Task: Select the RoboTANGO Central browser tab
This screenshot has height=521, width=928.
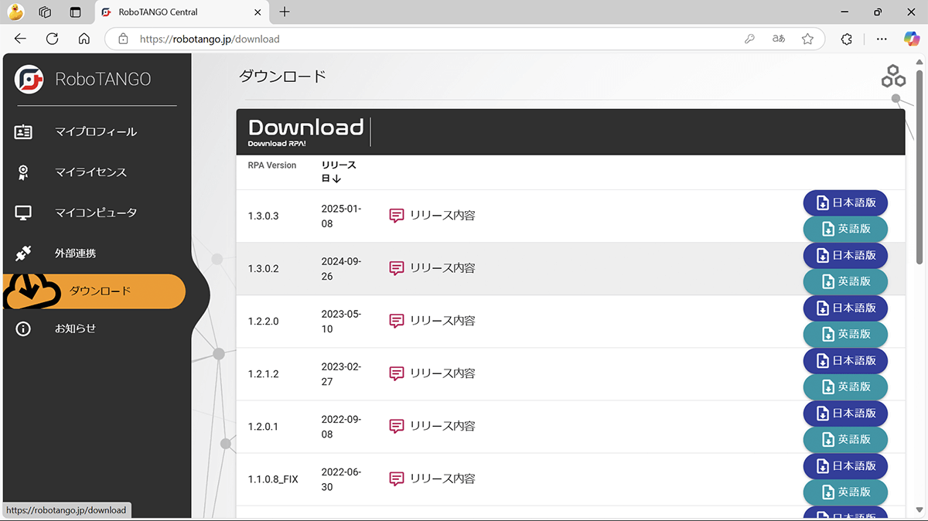Action: [x=183, y=12]
